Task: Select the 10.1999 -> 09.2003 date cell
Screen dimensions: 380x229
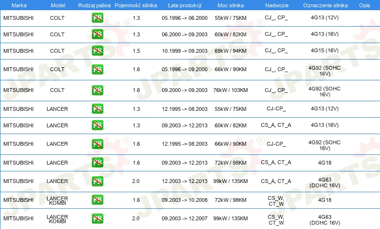Action: 185,51
